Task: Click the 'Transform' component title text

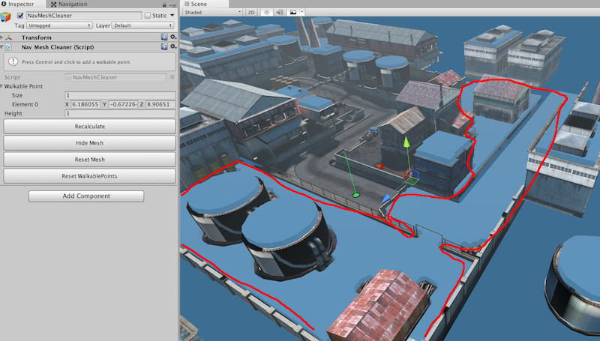Action: [x=36, y=37]
